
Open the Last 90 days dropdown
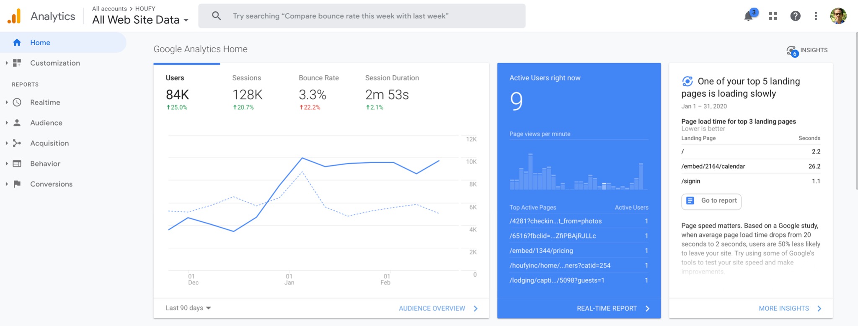tap(188, 308)
